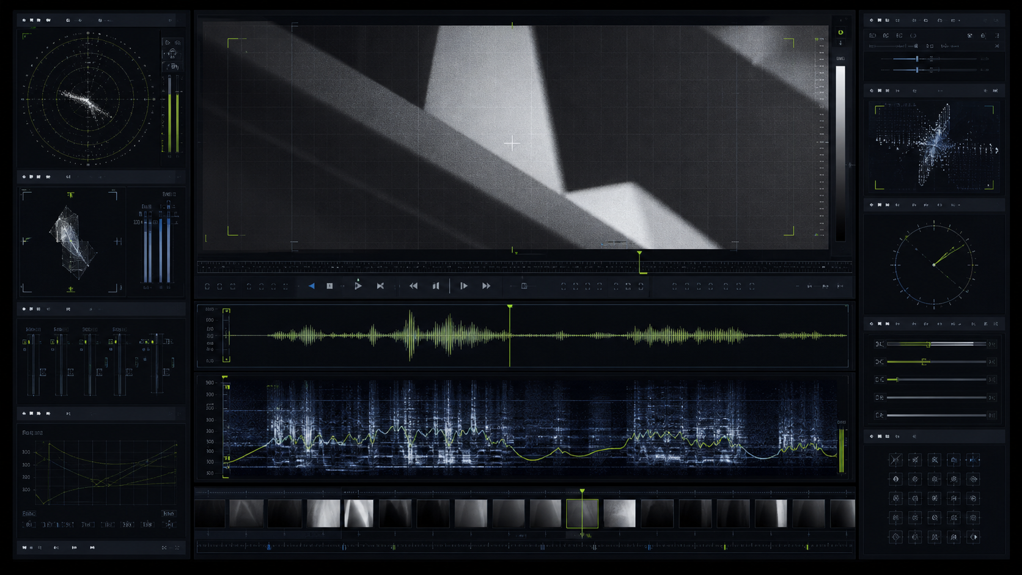Click the last skip icon at transport bar's right end
Screen dimensions: 1022x575
coord(840,286)
